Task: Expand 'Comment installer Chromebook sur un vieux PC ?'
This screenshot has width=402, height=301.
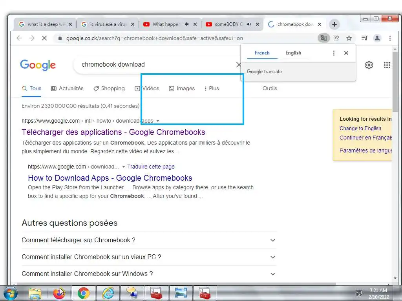Action: pyautogui.click(x=150, y=257)
